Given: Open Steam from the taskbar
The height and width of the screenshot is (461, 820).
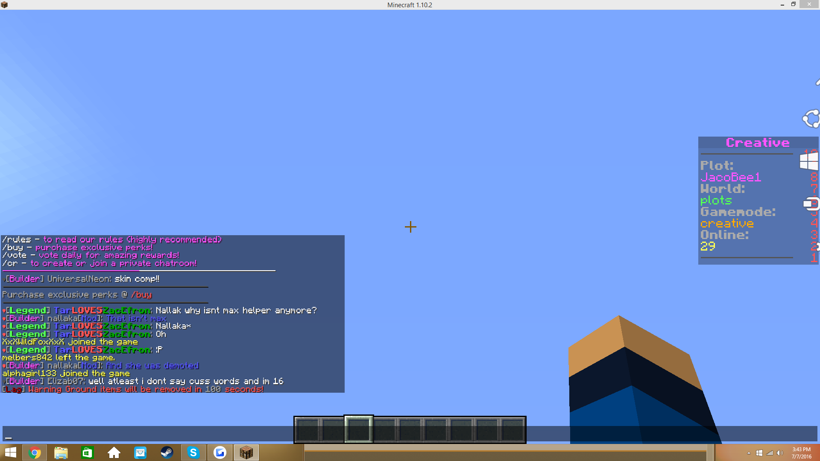Looking at the screenshot, I should 167,452.
